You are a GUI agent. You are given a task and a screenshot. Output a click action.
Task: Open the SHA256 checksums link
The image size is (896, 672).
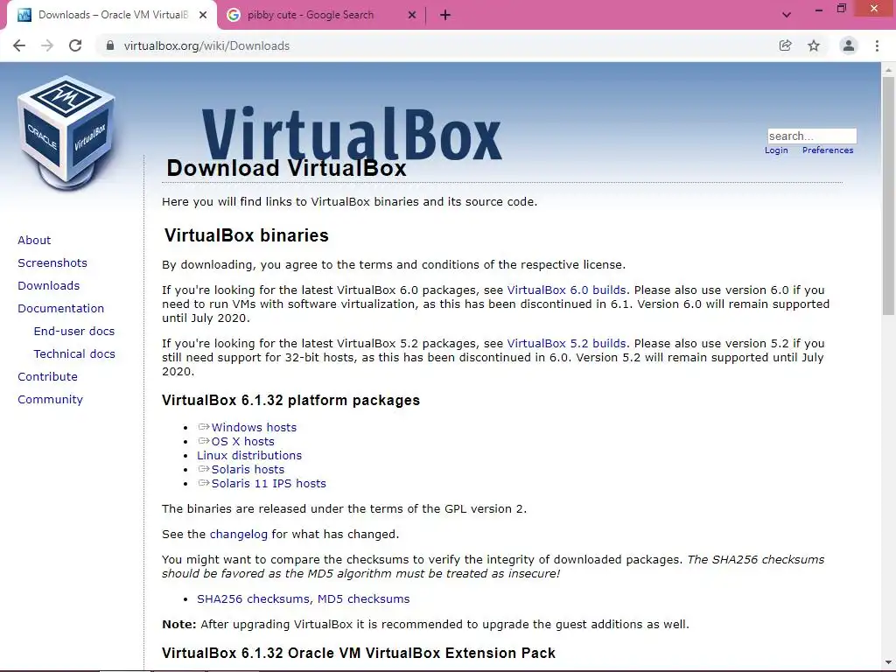point(253,598)
